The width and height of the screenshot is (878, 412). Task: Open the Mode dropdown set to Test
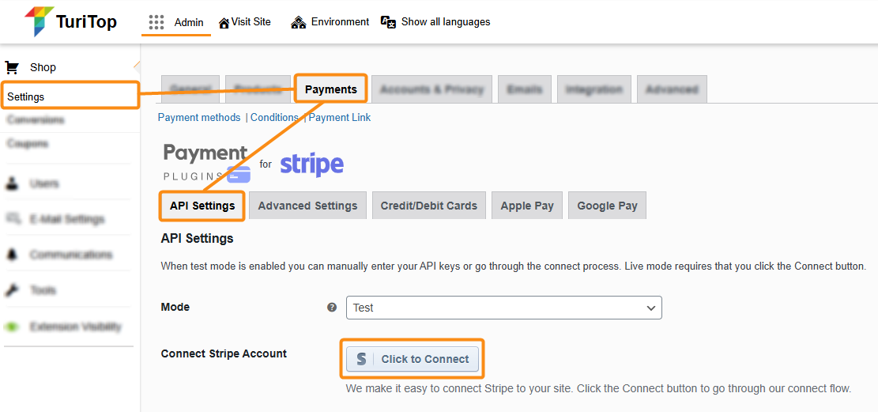click(x=503, y=308)
